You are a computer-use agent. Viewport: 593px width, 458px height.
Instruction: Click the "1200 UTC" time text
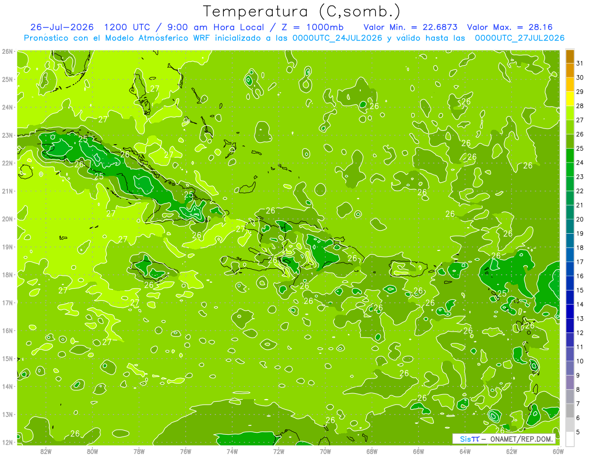pyautogui.click(x=126, y=27)
